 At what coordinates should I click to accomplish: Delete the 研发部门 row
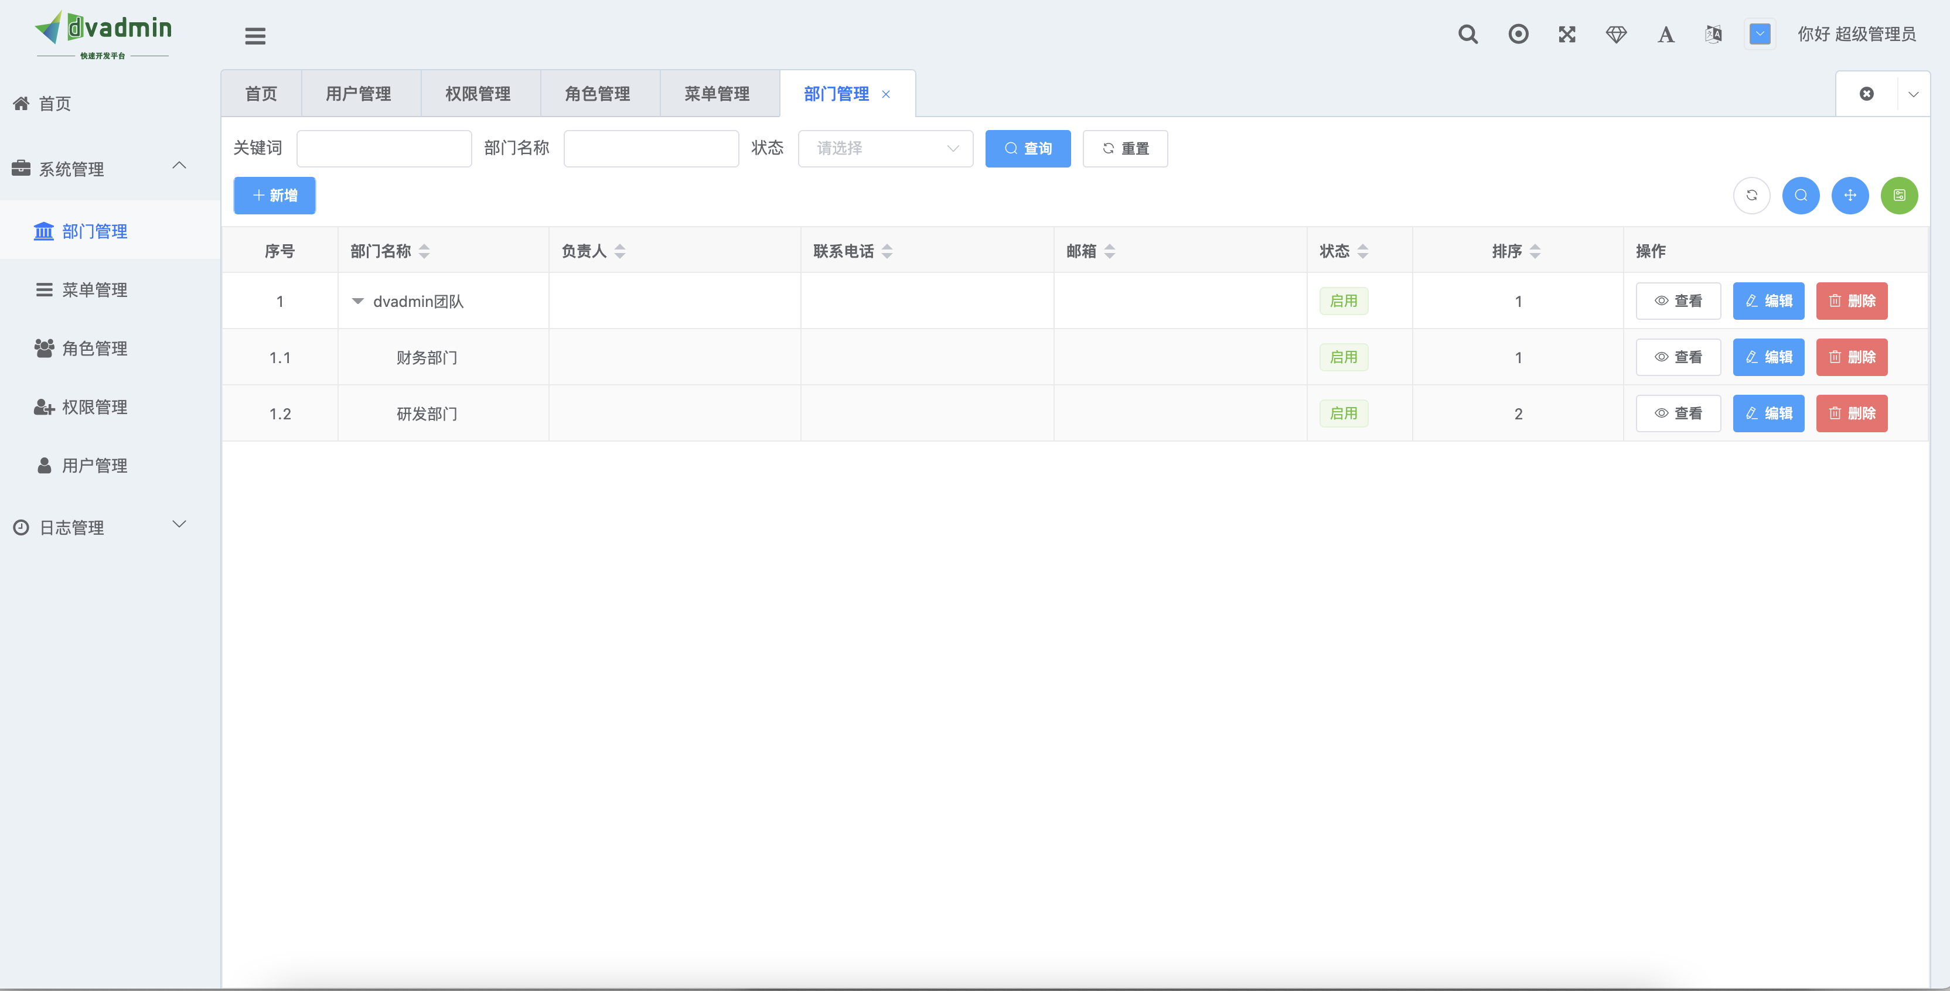click(1852, 413)
